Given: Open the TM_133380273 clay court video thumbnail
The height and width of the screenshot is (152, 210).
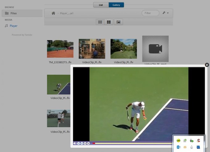Looking at the screenshot, I should [60, 49].
